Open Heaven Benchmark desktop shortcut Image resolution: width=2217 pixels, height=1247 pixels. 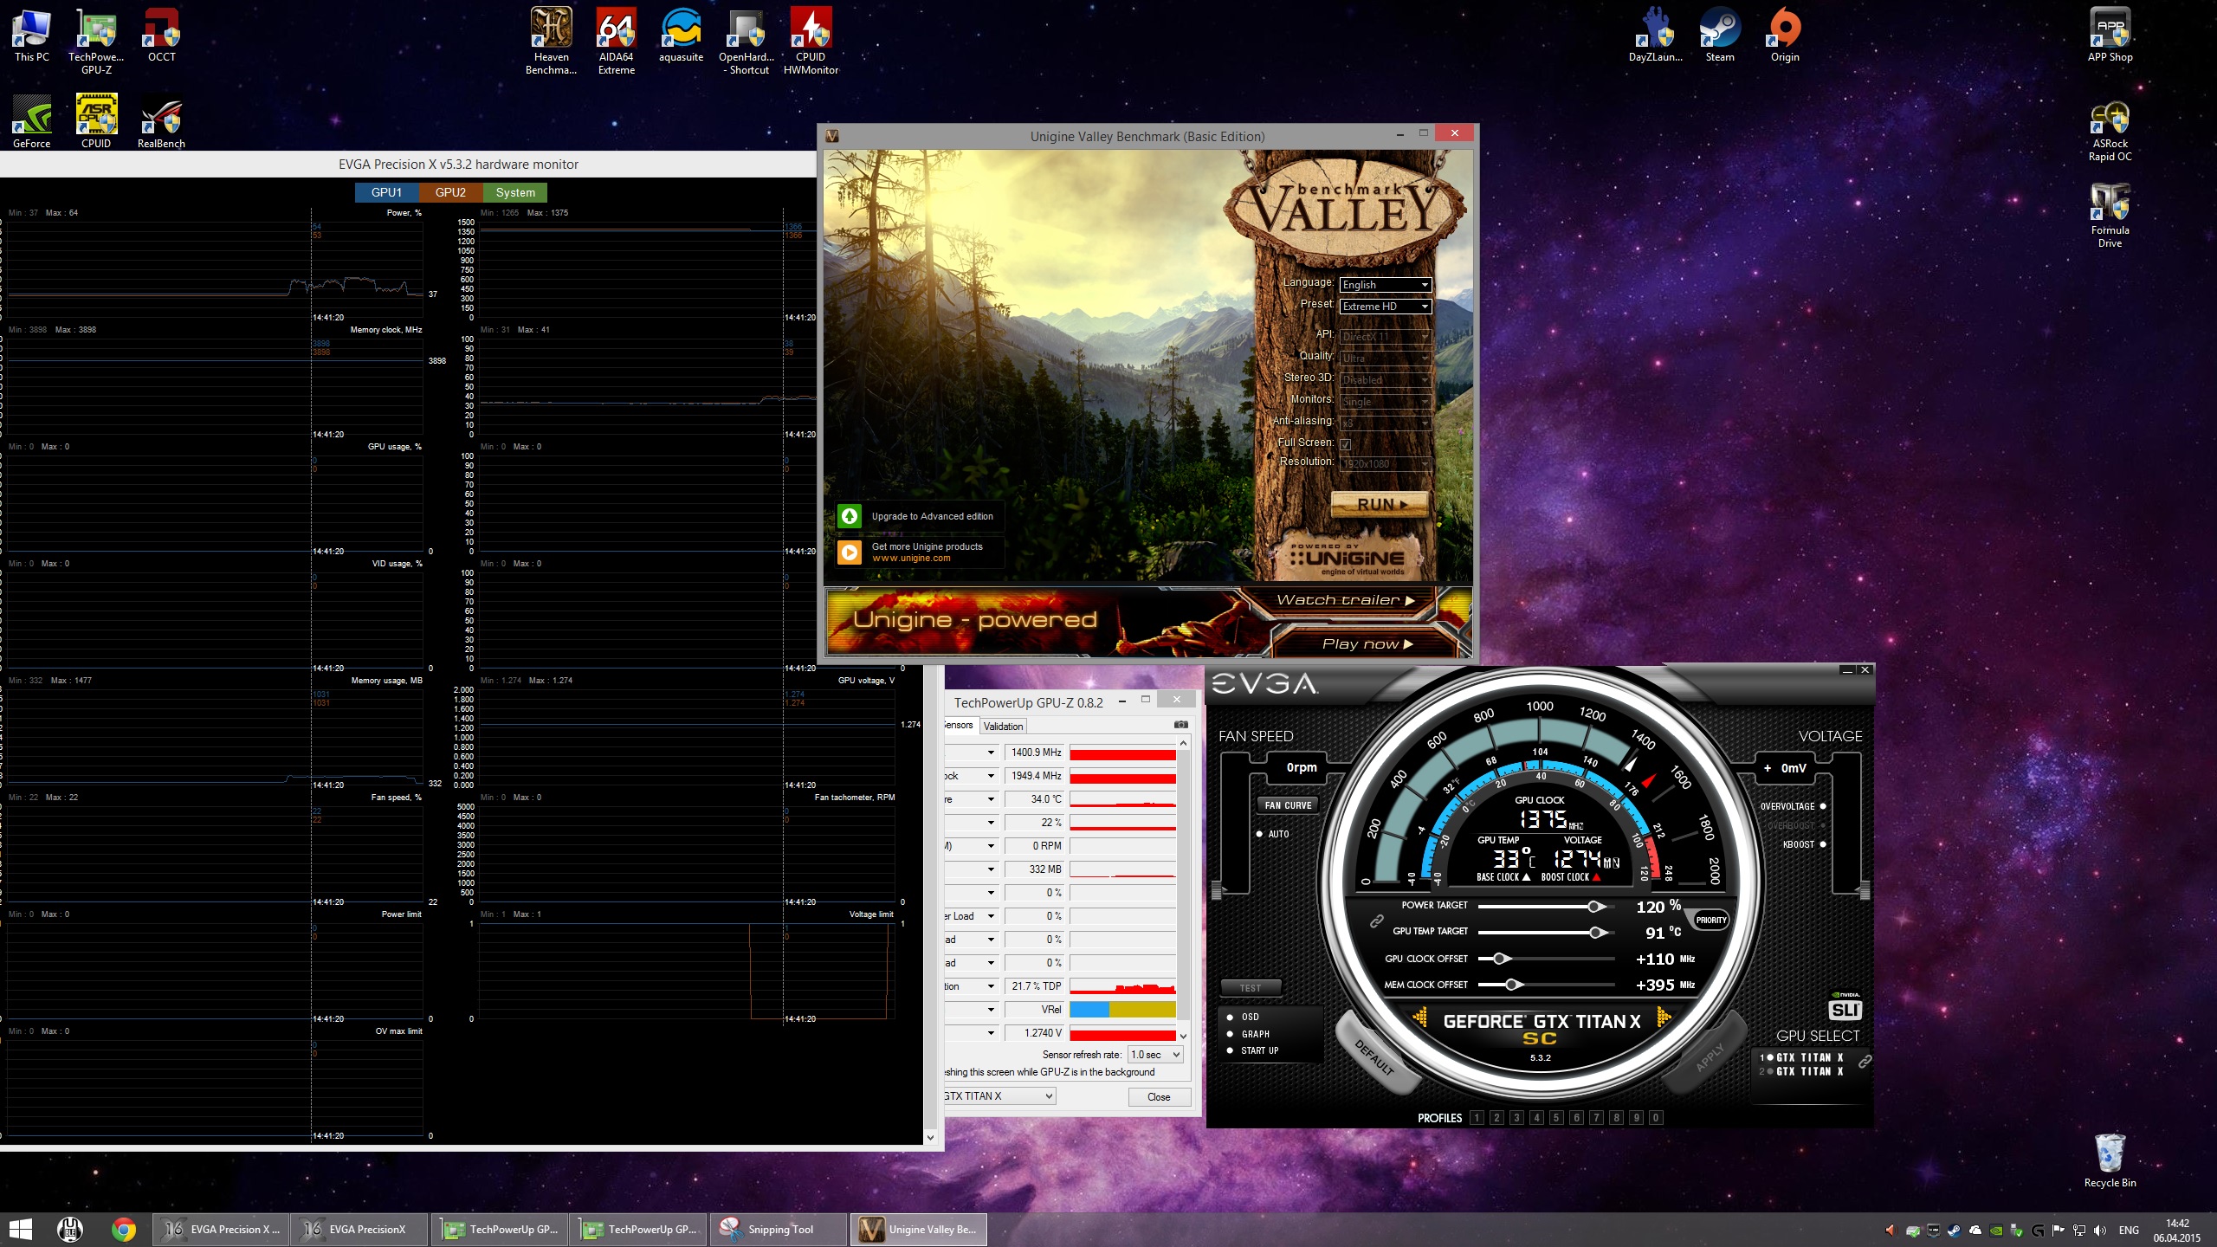[551, 41]
